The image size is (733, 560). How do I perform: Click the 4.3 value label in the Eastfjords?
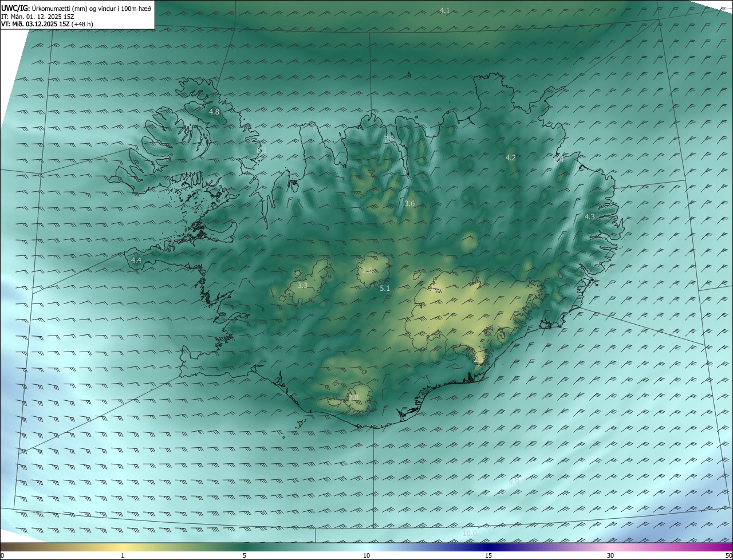pyautogui.click(x=590, y=216)
